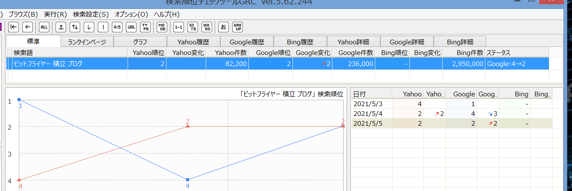Open the Yahoo詳細 tab
Viewport: 572px width, 191px height.
[x=353, y=42]
